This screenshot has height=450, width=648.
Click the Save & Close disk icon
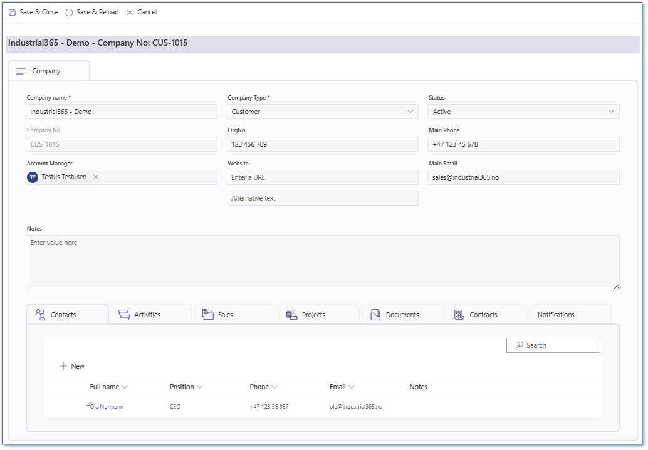(13, 13)
